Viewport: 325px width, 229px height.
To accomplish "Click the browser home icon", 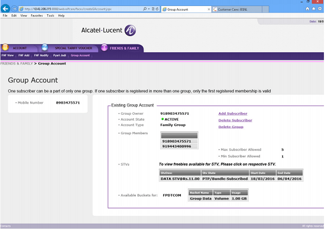I will pos(307,9).
